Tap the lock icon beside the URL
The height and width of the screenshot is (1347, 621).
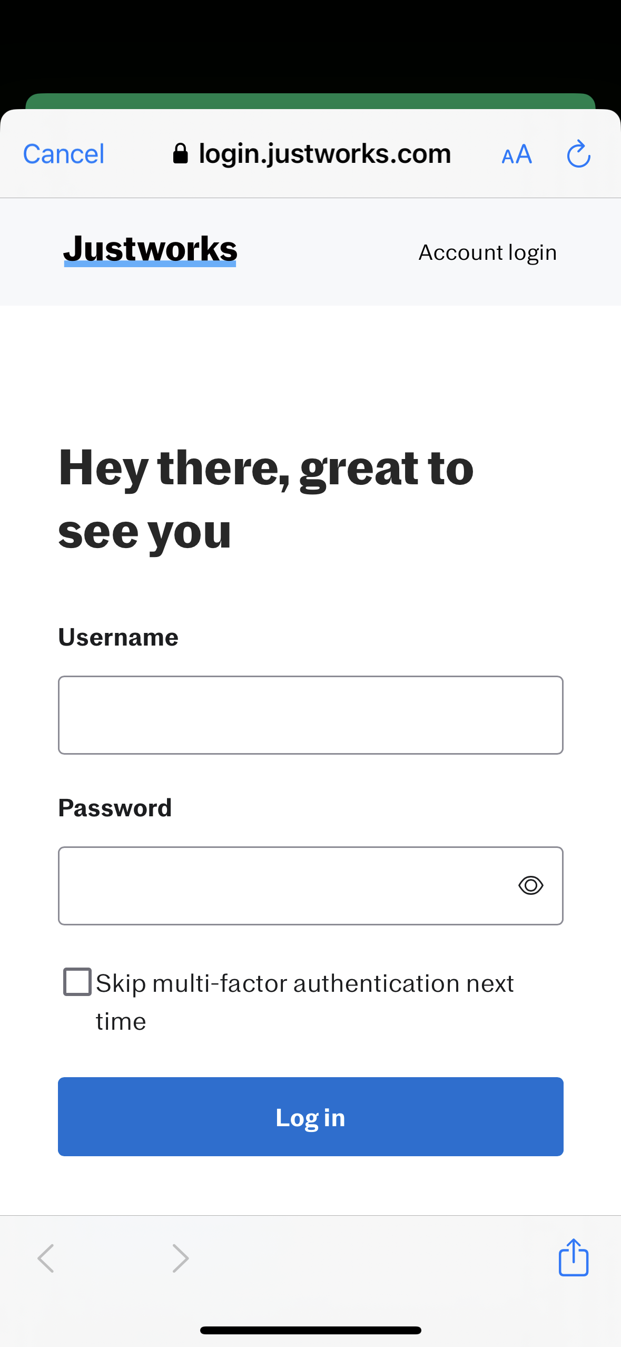pos(180,154)
